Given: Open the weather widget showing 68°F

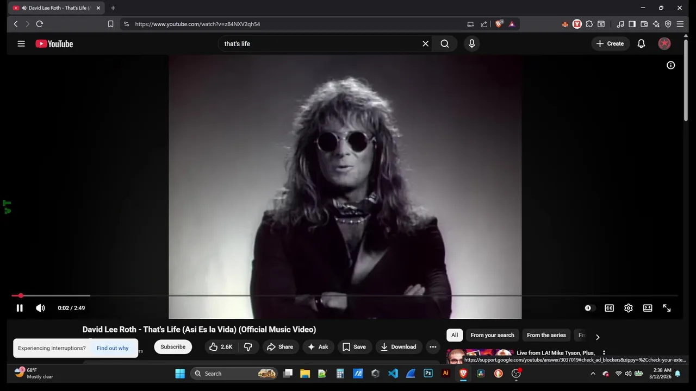Looking at the screenshot, I should click(35, 374).
